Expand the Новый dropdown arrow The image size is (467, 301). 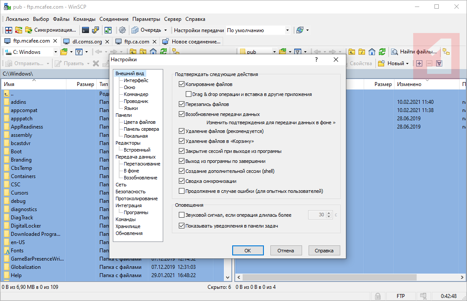click(407, 63)
